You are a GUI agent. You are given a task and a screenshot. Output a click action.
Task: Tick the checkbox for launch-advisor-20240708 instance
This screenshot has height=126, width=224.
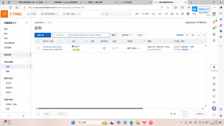38,48
